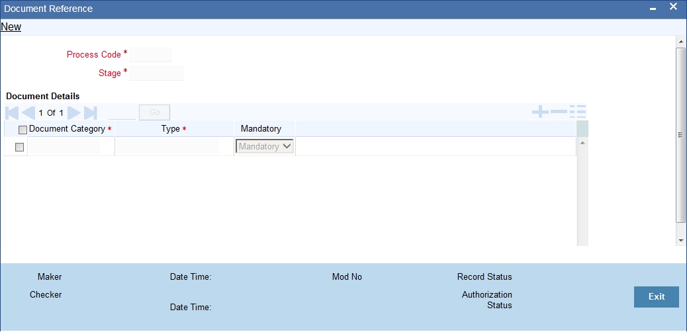687x336 pixels.
Task: Click the table scrollbar up arrow
Action: pyautogui.click(x=582, y=143)
